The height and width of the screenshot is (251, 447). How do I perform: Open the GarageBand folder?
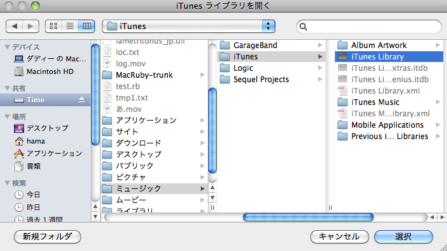click(271, 46)
